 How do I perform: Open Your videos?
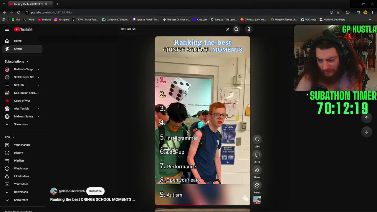(x=22, y=184)
